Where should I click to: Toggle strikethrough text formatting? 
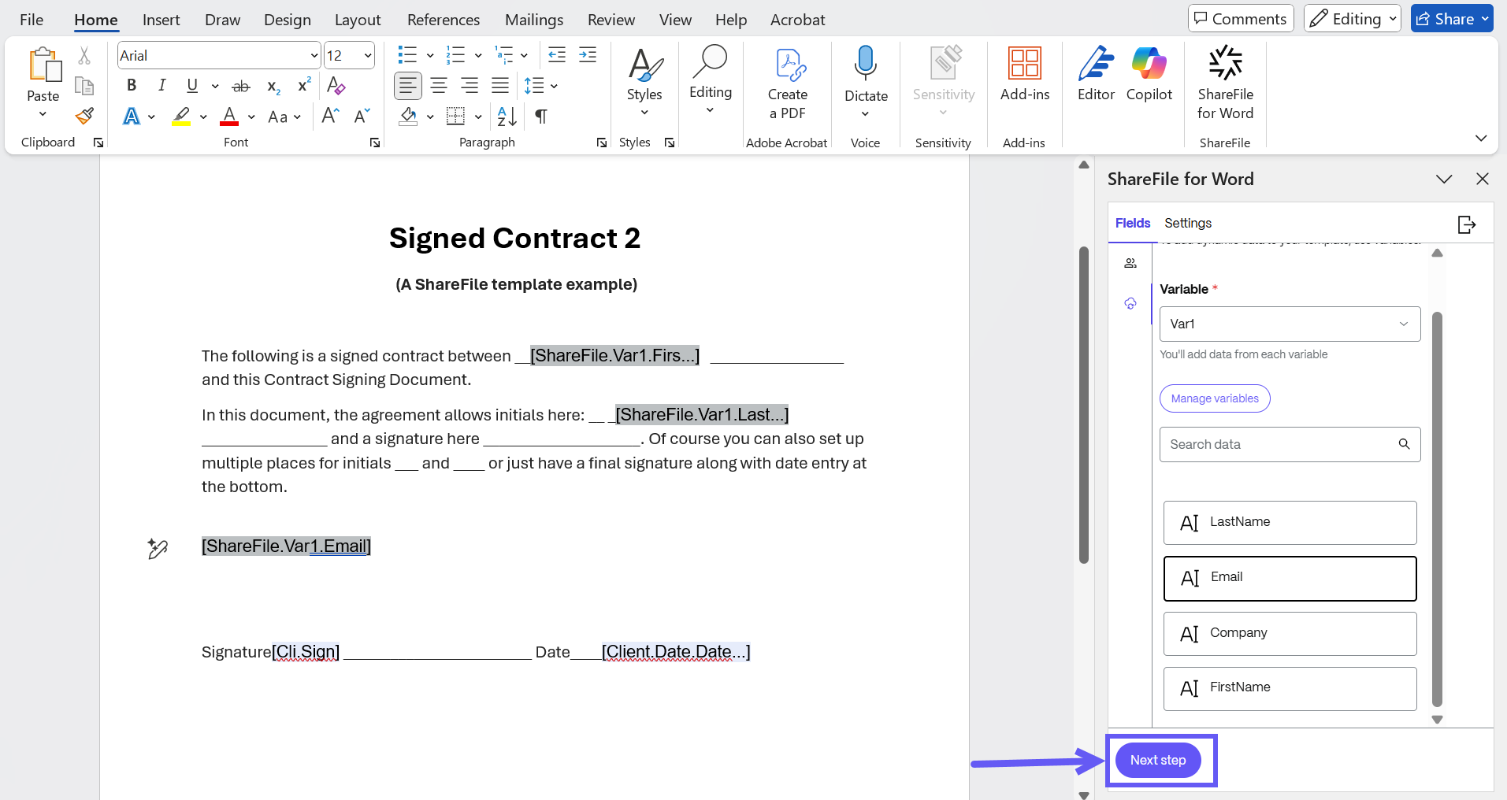pyautogui.click(x=241, y=86)
